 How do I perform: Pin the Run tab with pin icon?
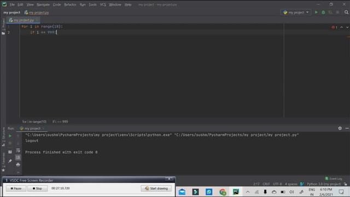click(x=10, y=161)
